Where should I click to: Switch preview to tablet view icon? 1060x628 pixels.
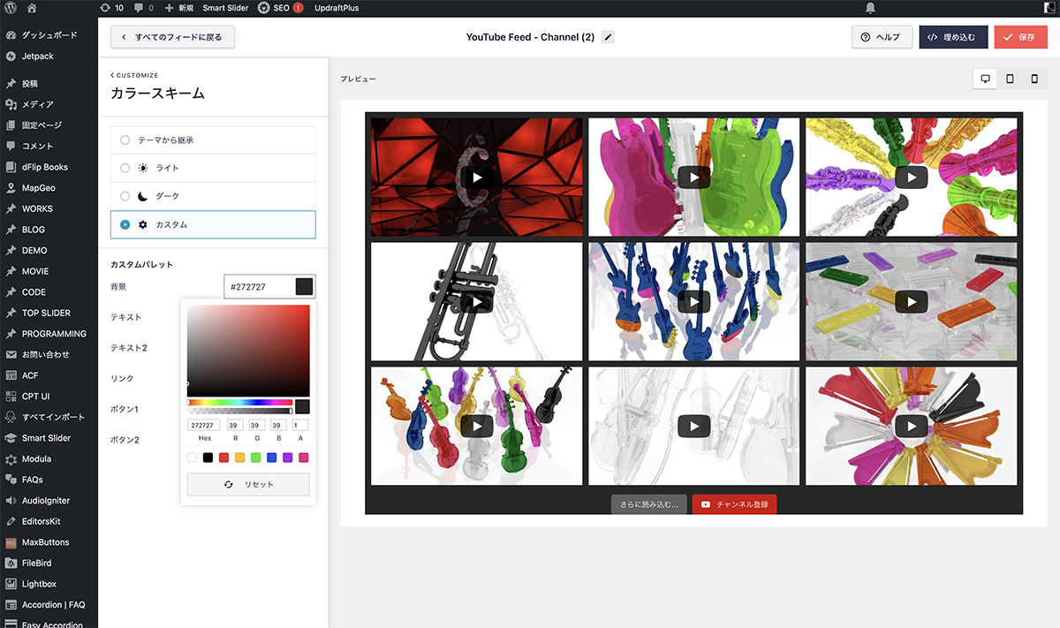[x=1010, y=79]
